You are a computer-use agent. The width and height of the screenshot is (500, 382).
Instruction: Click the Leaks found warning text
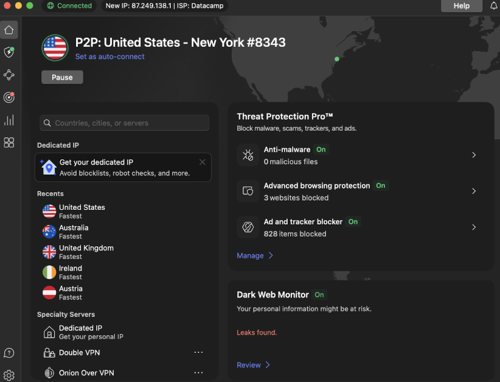coord(257,332)
